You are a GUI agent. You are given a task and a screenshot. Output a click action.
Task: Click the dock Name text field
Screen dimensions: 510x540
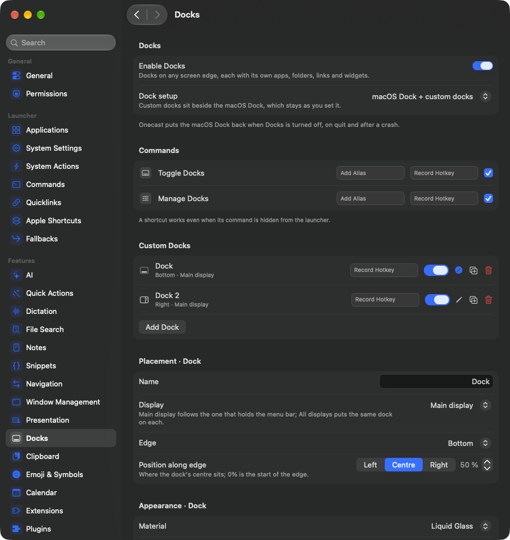tap(436, 381)
